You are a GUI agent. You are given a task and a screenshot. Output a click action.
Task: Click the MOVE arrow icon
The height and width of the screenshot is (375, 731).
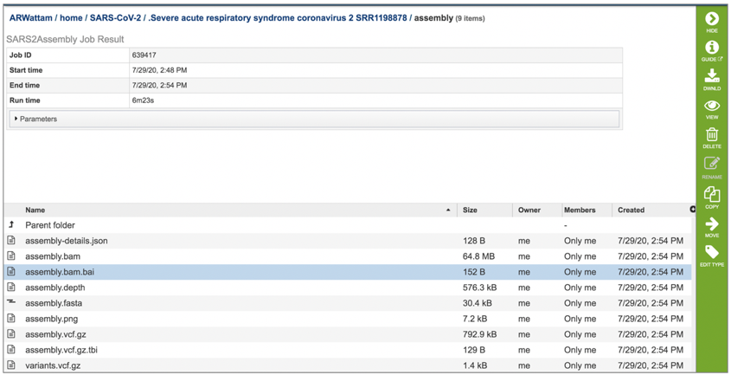(x=711, y=223)
